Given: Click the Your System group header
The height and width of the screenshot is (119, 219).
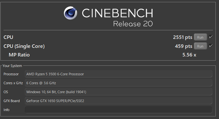Looking at the screenshot, I should 12,66.
